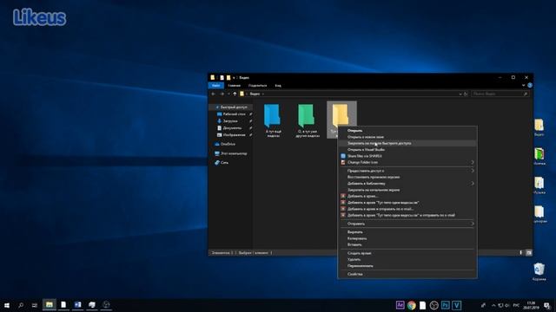Choose Добавить в архив и отправить по e-mail...
Image resolution: width=556 pixels, height=312 pixels.
pos(407,209)
